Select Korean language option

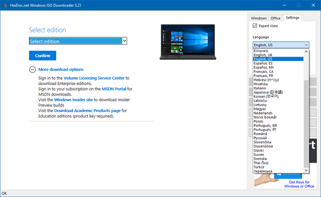(278, 96)
